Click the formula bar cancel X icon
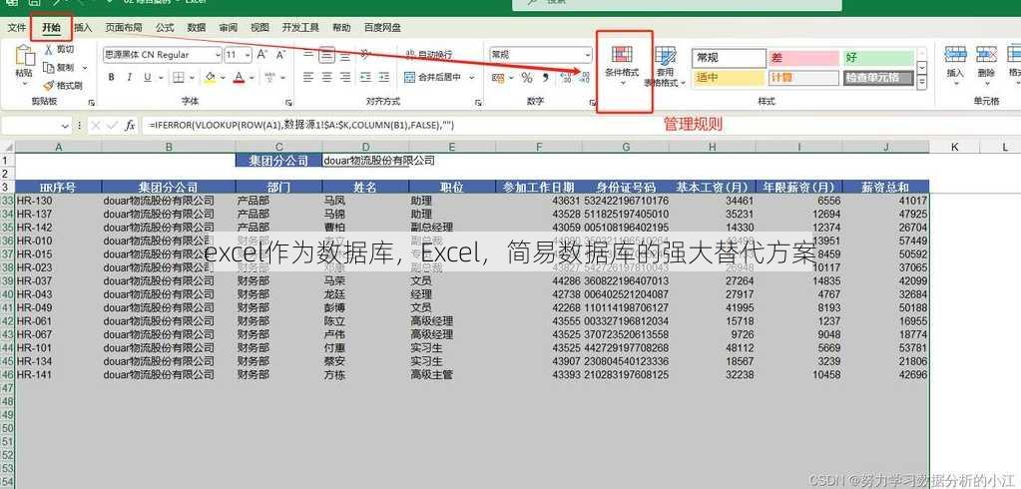The image size is (1021, 489). point(96,125)
